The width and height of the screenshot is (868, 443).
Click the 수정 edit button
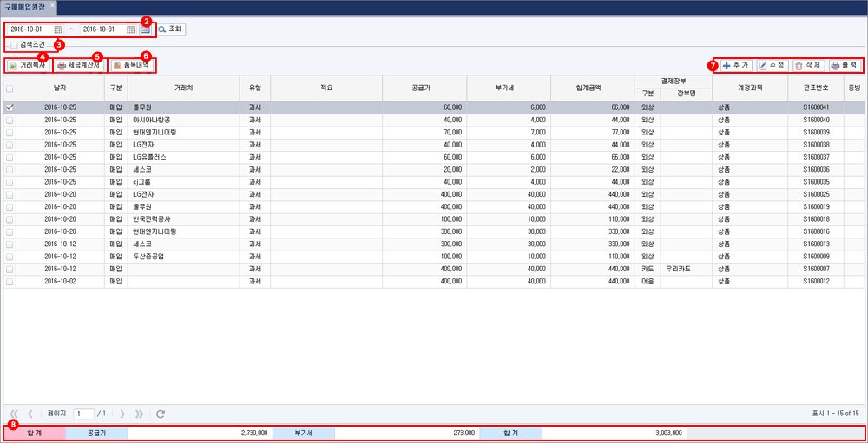[x=771, y=66]
